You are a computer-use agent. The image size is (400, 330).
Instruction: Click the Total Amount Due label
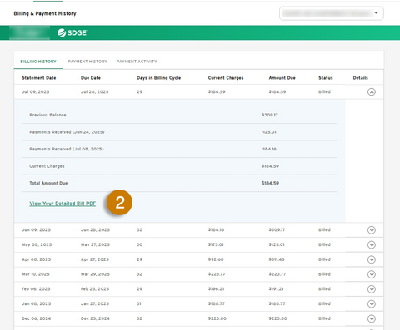click(x=48, y=183)
